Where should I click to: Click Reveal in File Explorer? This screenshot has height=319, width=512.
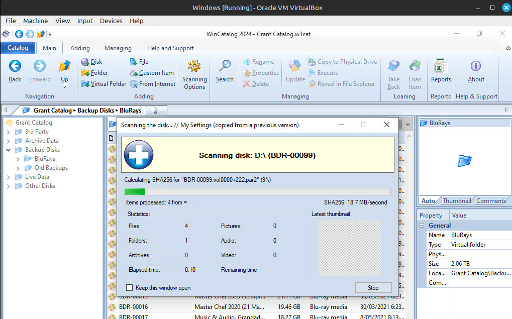(x=342, y=84)
